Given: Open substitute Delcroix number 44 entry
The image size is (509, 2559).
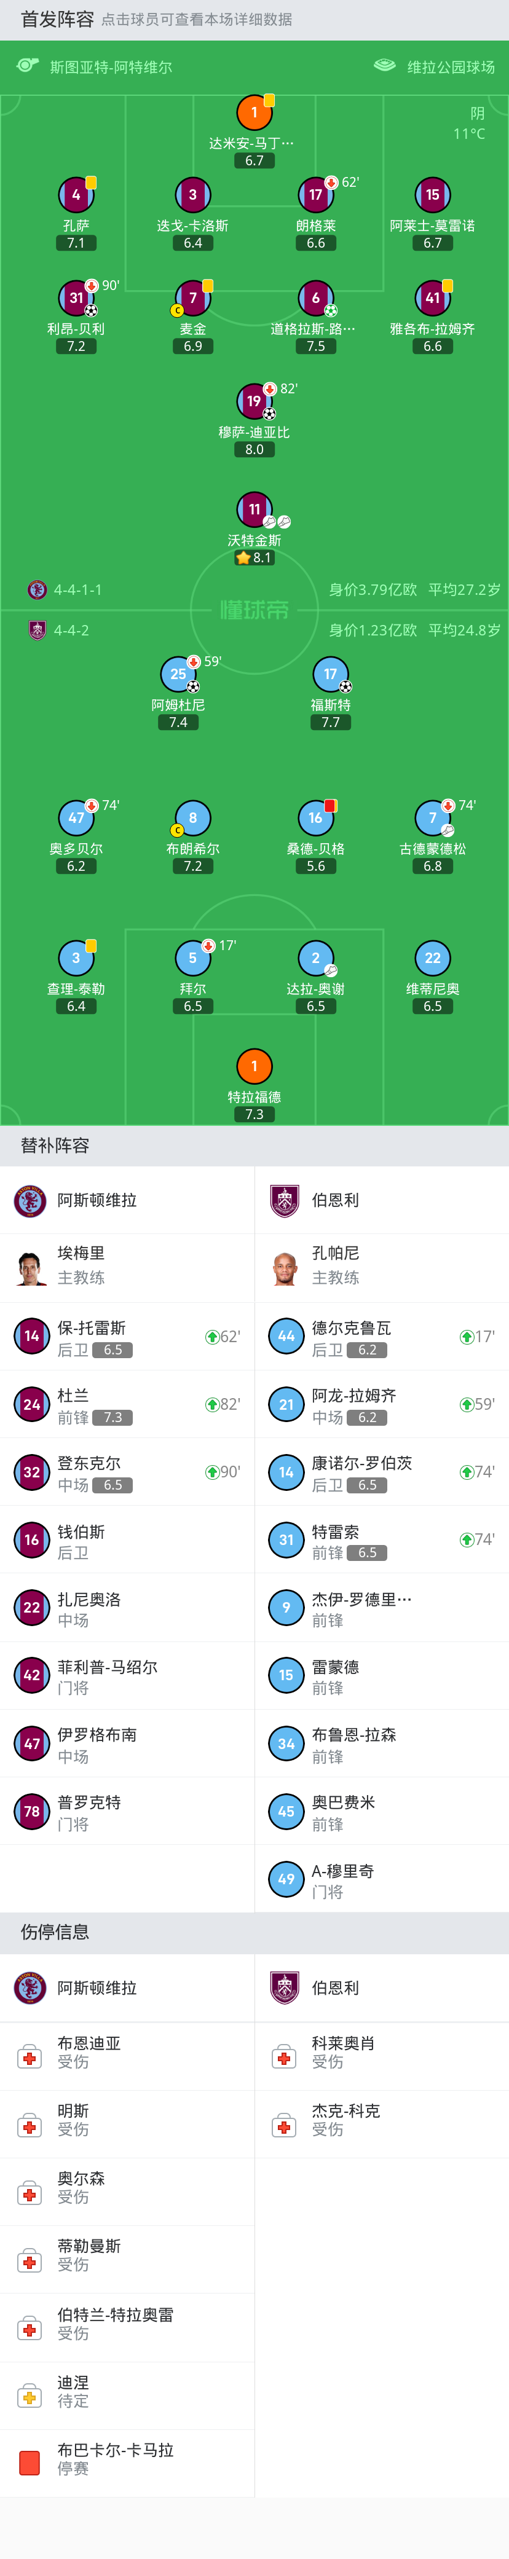Looking at the screenshot, I should (x=382, y=1337).
